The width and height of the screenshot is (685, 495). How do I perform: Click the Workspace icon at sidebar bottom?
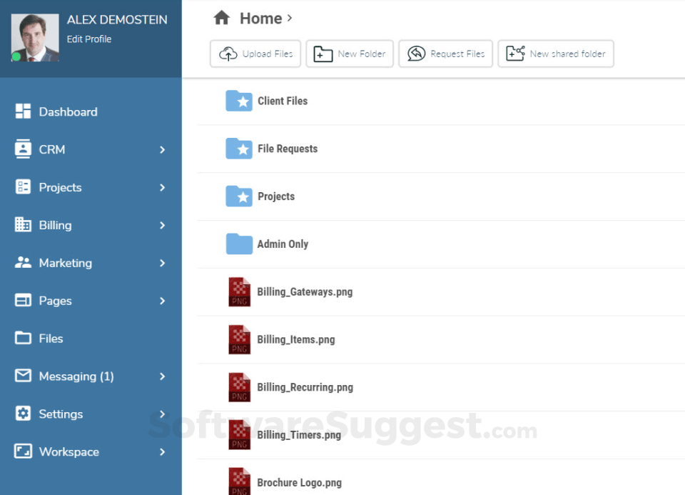[21, 451]
